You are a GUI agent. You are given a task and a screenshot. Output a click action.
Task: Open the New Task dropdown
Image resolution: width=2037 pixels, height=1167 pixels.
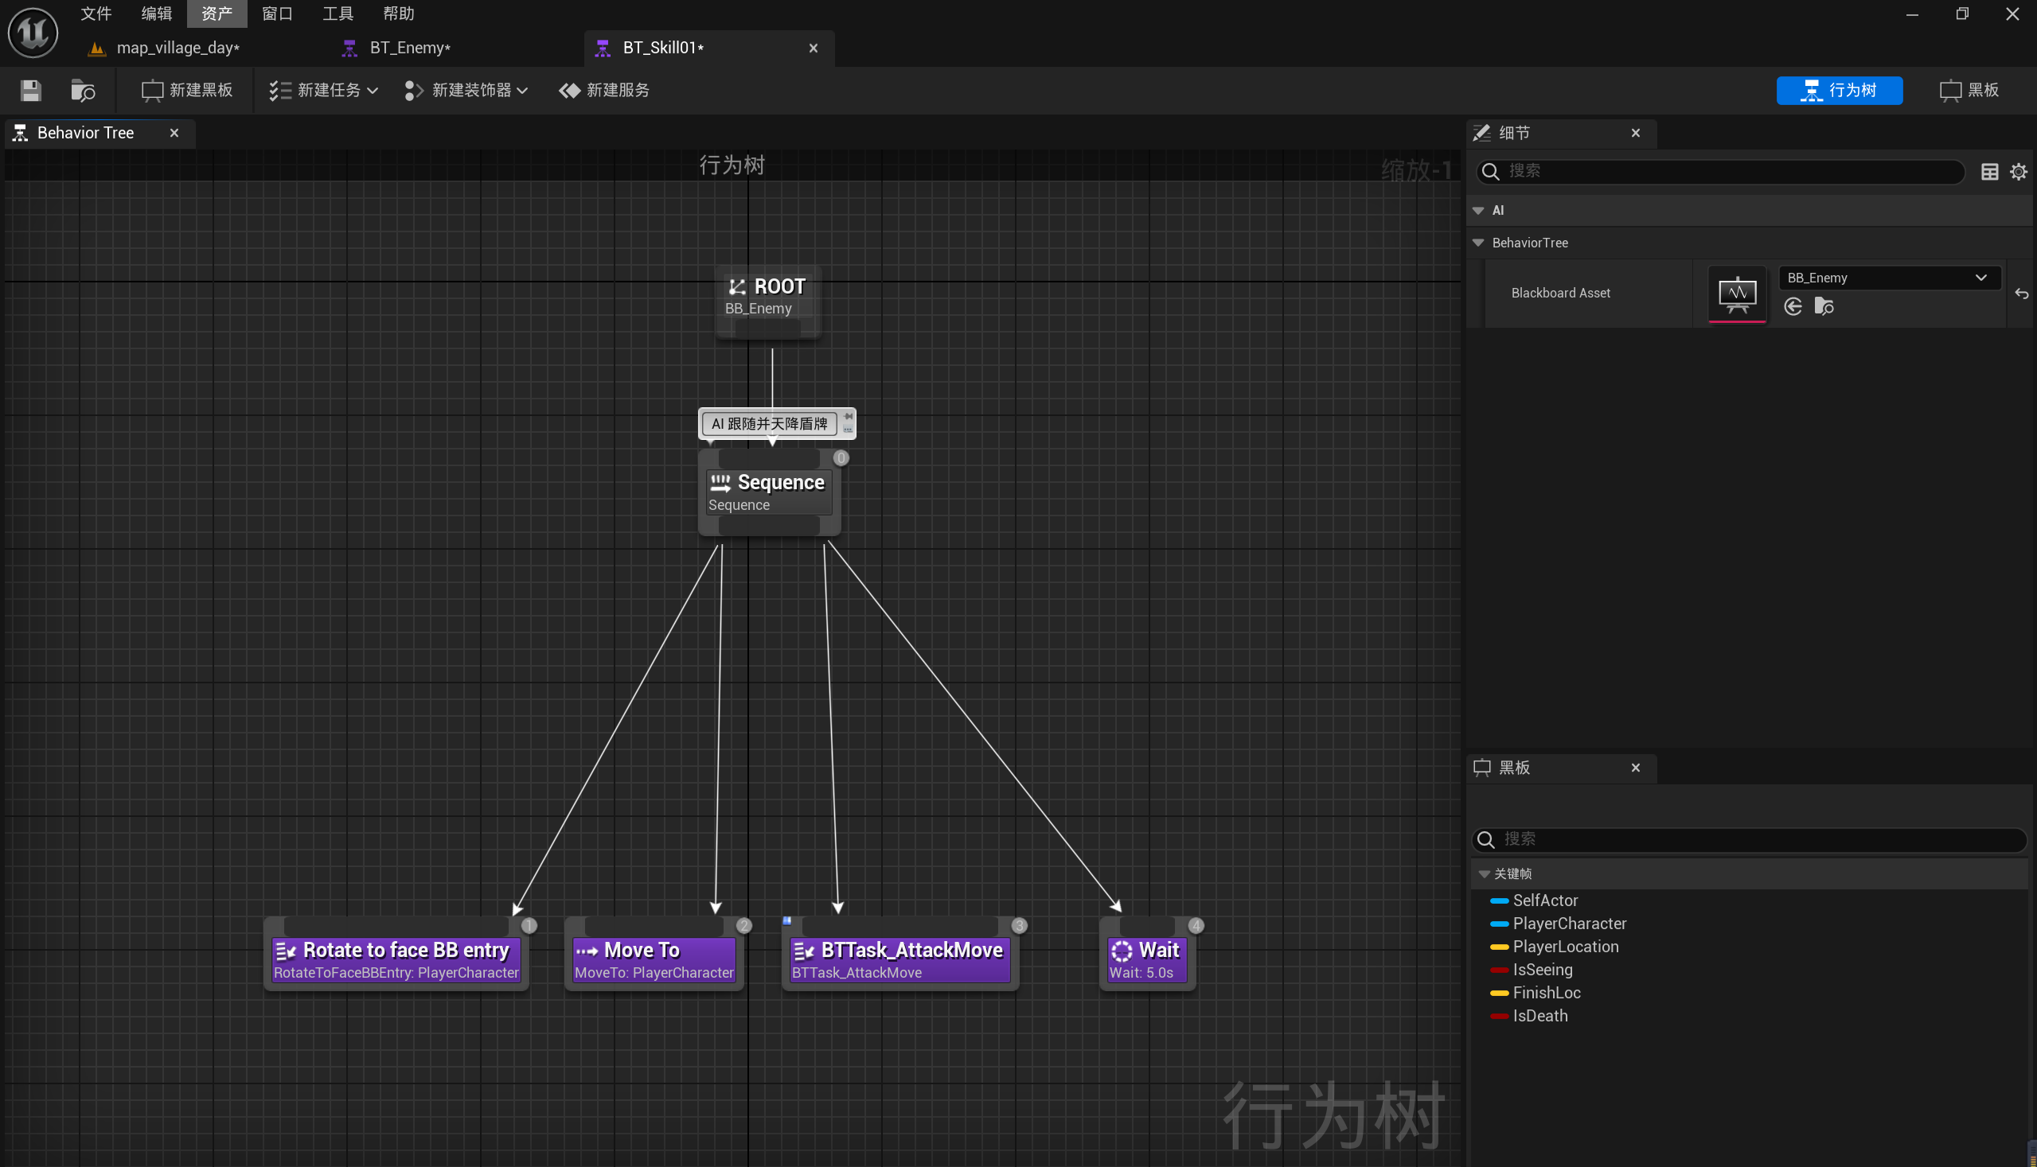click(x=323, y=91)
